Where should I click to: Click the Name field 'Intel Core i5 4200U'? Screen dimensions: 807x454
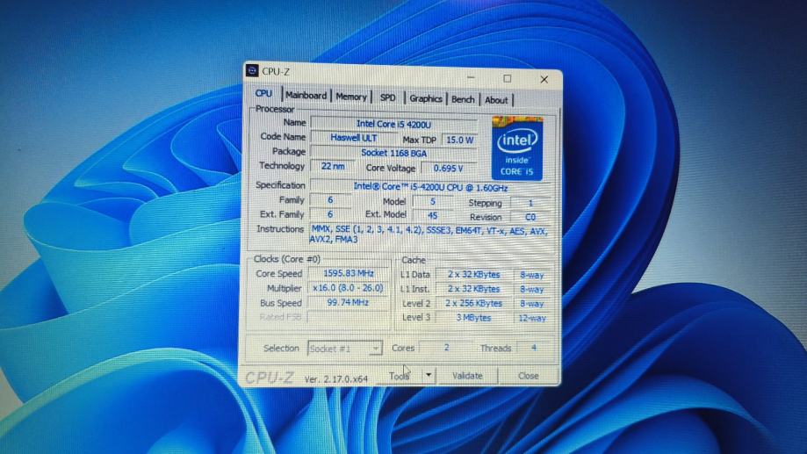click(x=393, y=124)
